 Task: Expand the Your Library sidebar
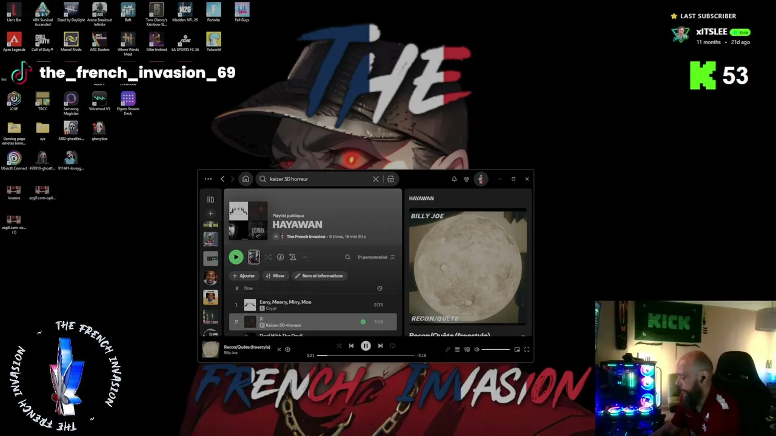tap(210, 199)
